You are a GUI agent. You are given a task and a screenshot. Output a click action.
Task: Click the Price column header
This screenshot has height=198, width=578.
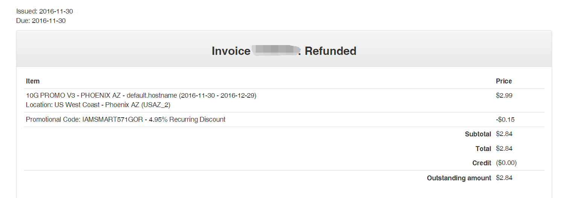point(504,81)
